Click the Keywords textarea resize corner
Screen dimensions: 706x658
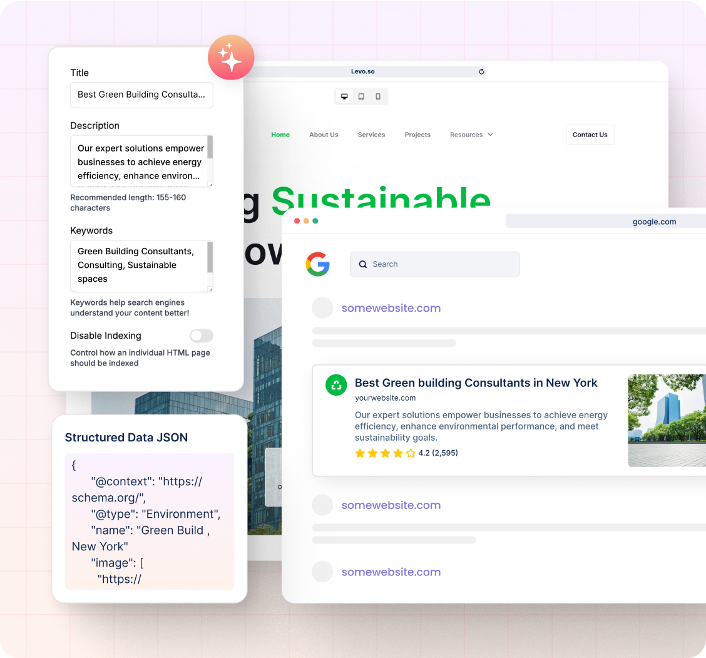[210, 289]
